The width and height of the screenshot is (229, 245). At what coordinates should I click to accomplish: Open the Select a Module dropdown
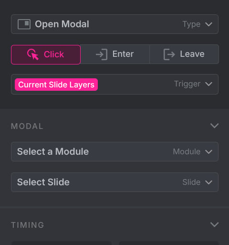[114, 151]
